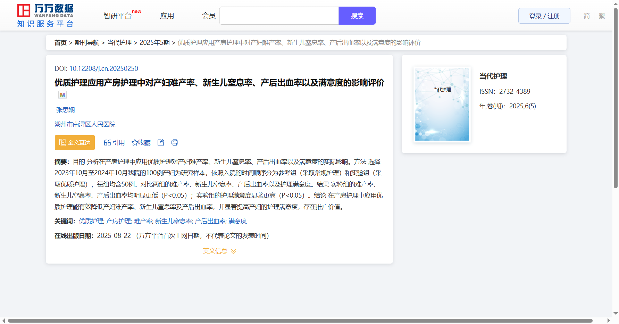Click the share icon next to 收藏
Viewport: 619px width, 324px height.
pyautogui.click(x=161, y=142)
